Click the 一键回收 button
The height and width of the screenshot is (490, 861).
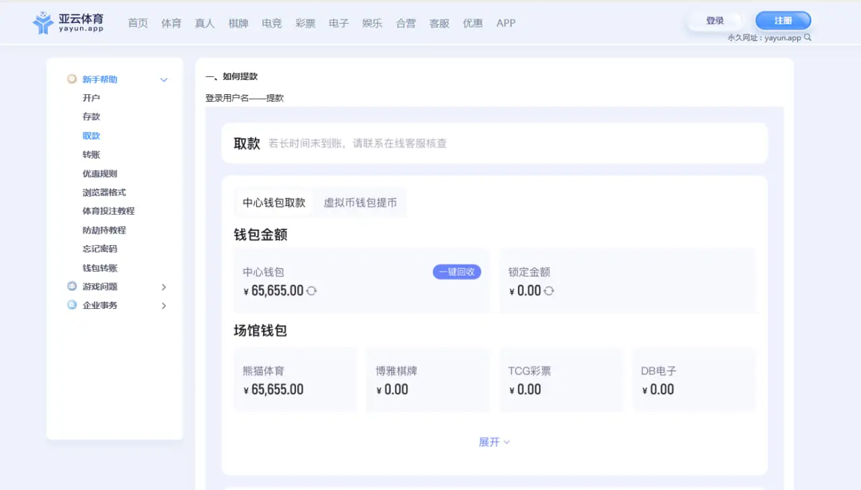(457, 272)
